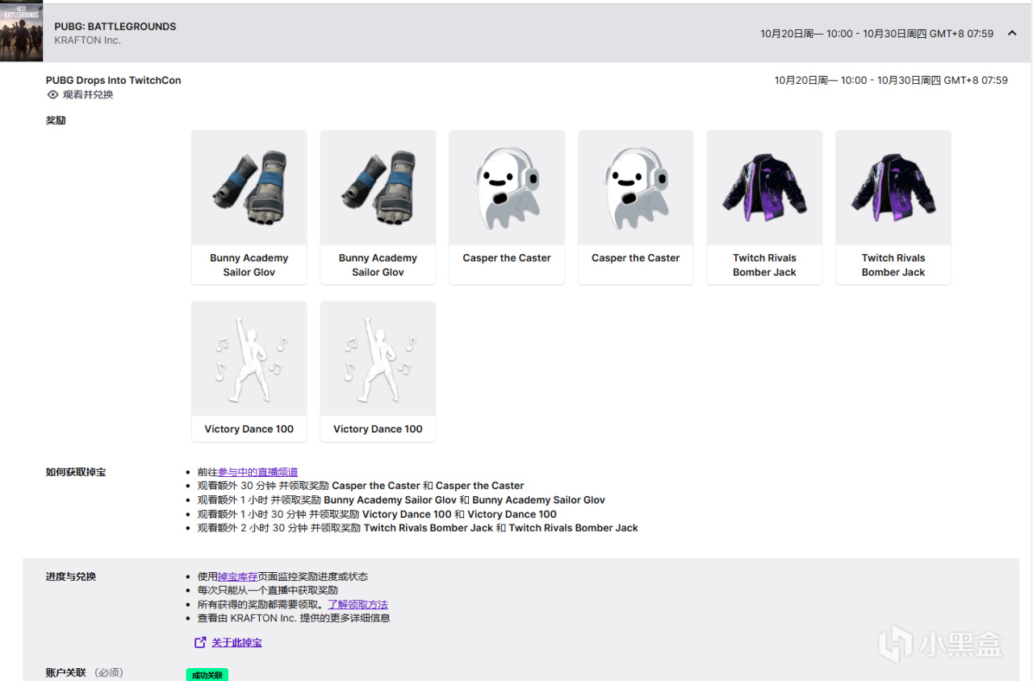The height and width of the screenshot is (681, 1033).
Task: Click the 观看额外 2 小时 30 分钟 Bomber Jack line
Action: click(x=418, y=529)
